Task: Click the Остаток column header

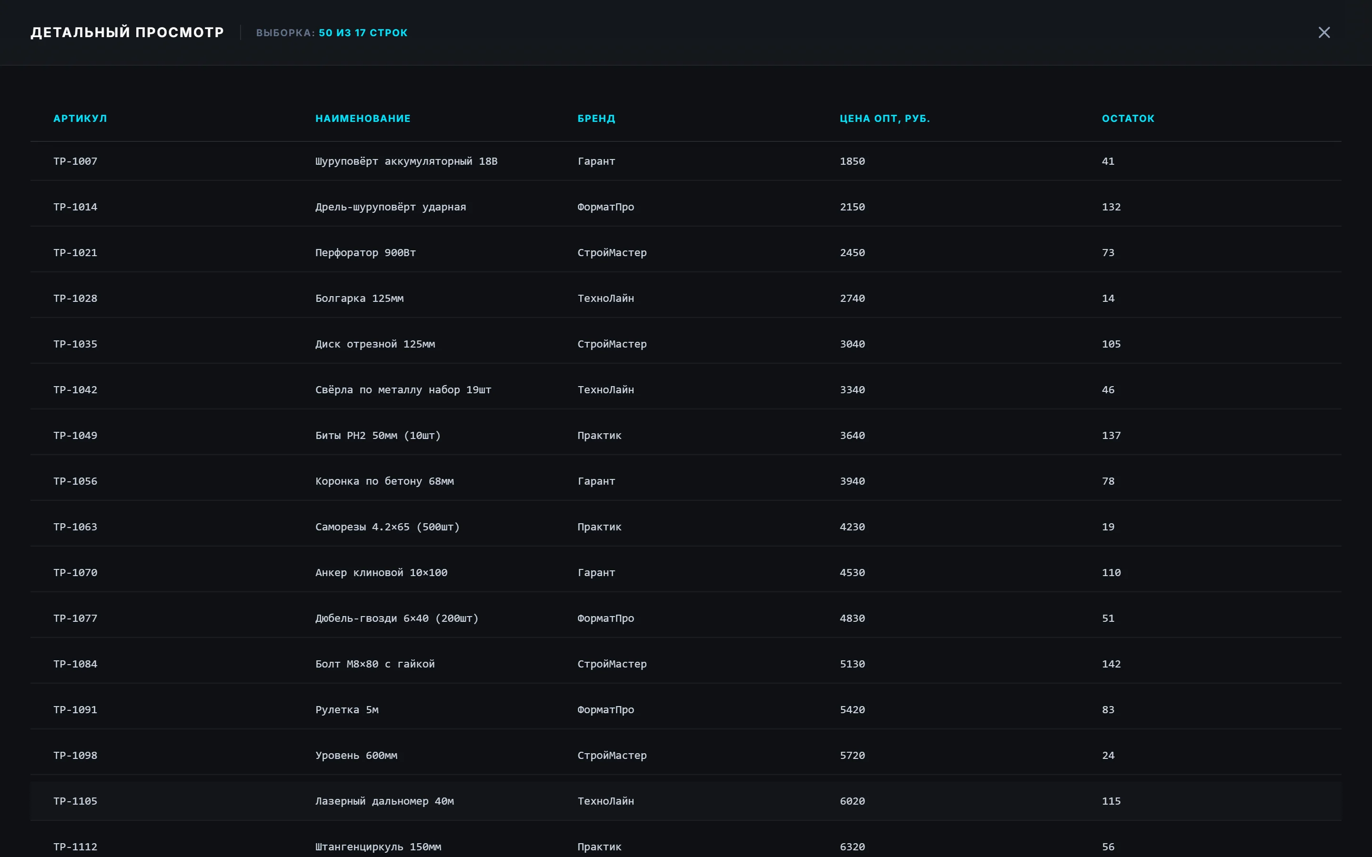Action: tap(1128, 119)
